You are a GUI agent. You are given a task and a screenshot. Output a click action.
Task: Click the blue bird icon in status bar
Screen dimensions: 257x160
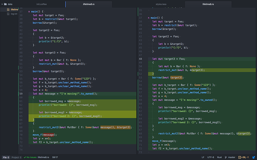tap(254, 157)
